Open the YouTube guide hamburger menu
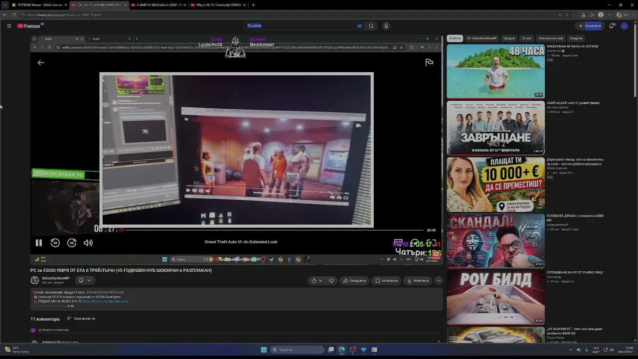 click(x=9, y=26)
